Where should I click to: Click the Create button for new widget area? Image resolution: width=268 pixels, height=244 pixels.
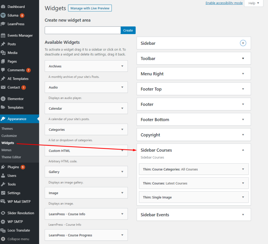tap(128, 30)
